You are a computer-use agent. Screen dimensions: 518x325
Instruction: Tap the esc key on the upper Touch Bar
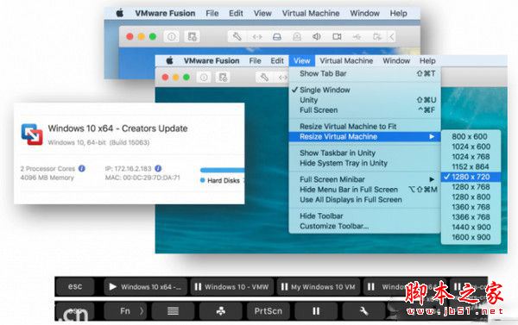(x=75, y=287)
